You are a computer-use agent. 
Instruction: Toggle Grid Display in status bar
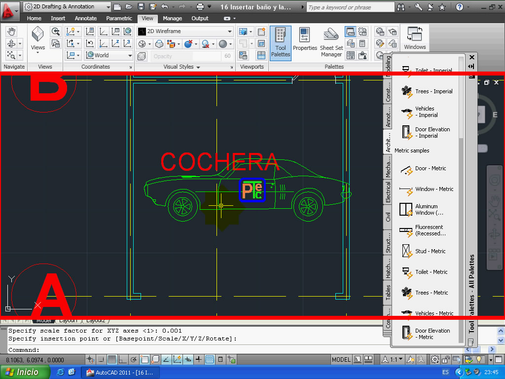(112, 359)
